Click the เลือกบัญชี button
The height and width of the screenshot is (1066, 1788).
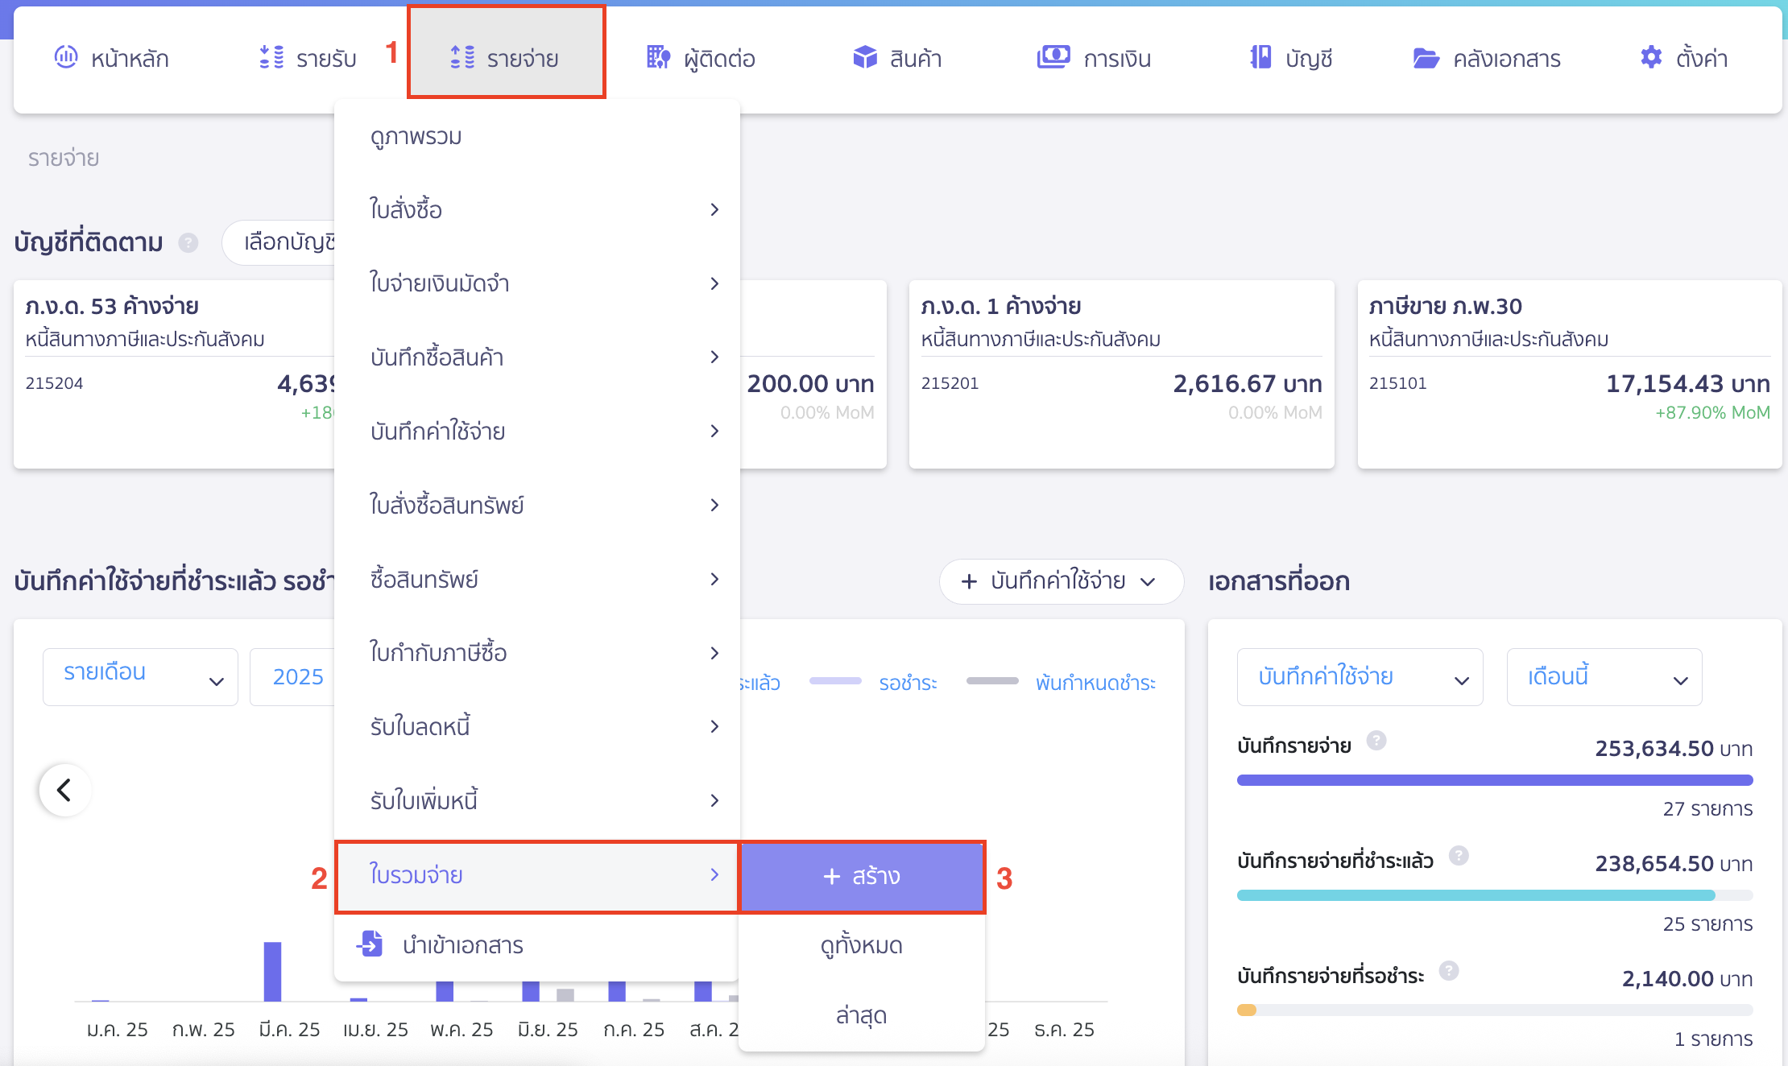279,242
